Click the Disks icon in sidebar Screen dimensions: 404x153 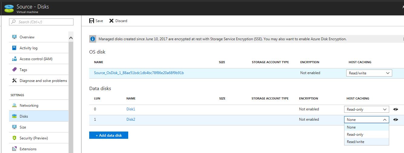pos(14,116)
